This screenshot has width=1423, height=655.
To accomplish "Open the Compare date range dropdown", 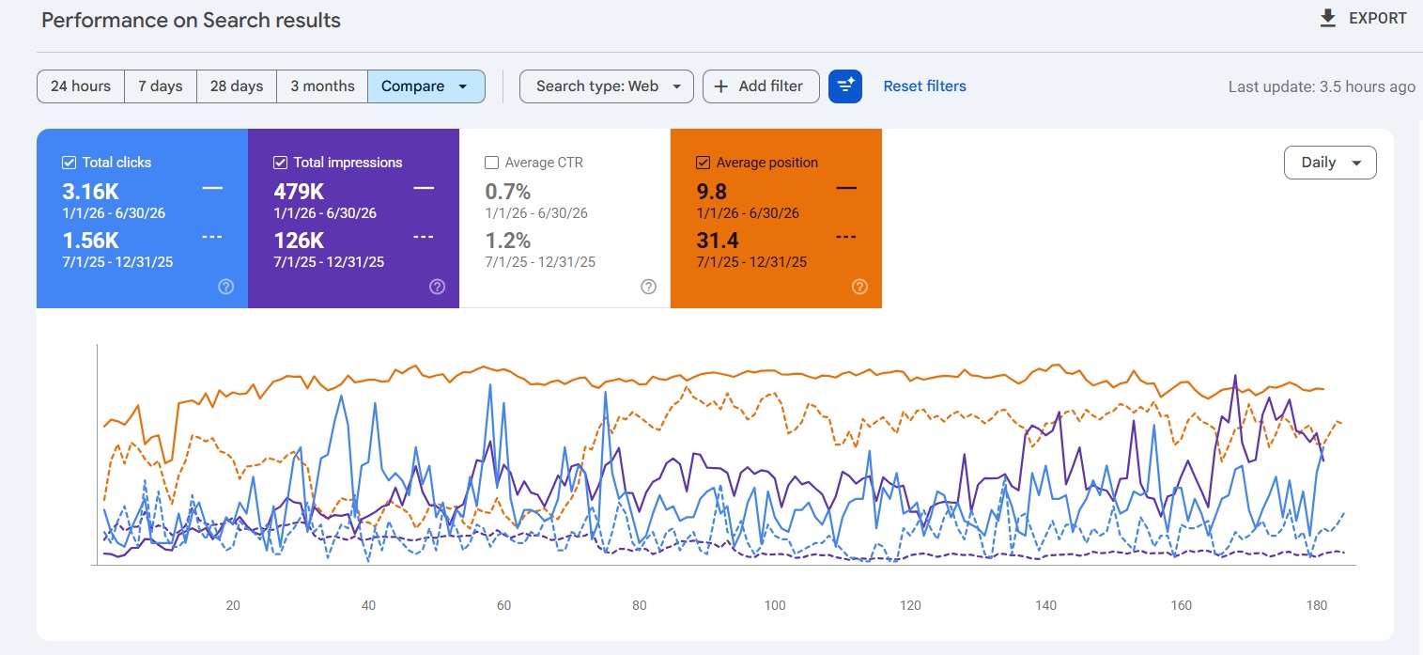I will 426,86.
